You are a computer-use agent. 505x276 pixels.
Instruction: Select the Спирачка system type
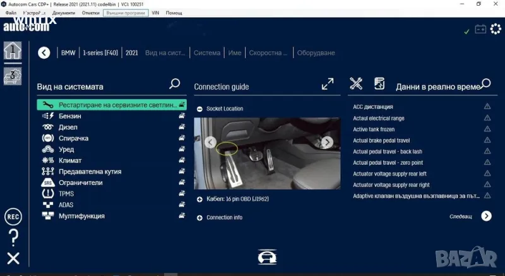click(73, 138)
